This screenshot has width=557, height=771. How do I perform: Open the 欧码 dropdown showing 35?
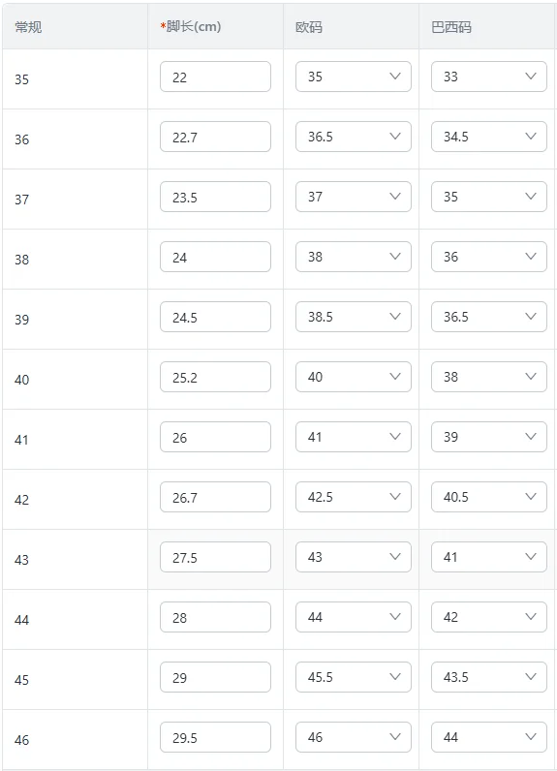(353, 77)
